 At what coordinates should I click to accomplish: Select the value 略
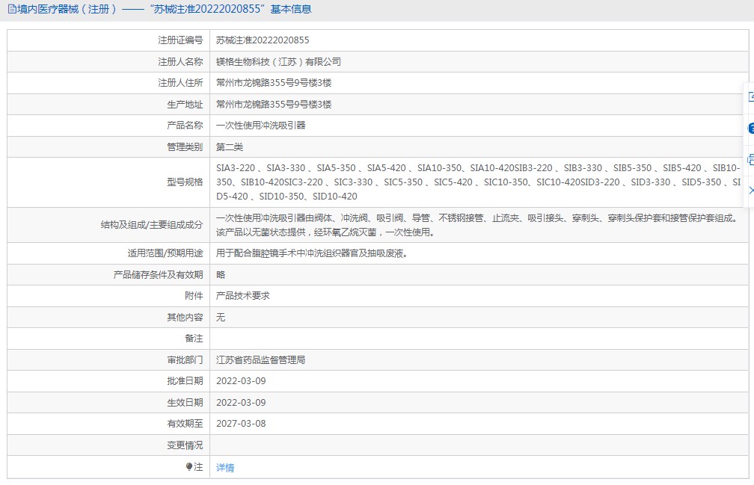click(x=221, y=275)
